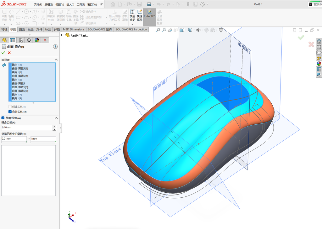The width and height of the screenshot is (322, 229).
Task: Open the help icon for 曲面-缝合10
Action: click(x=55, y=47)
